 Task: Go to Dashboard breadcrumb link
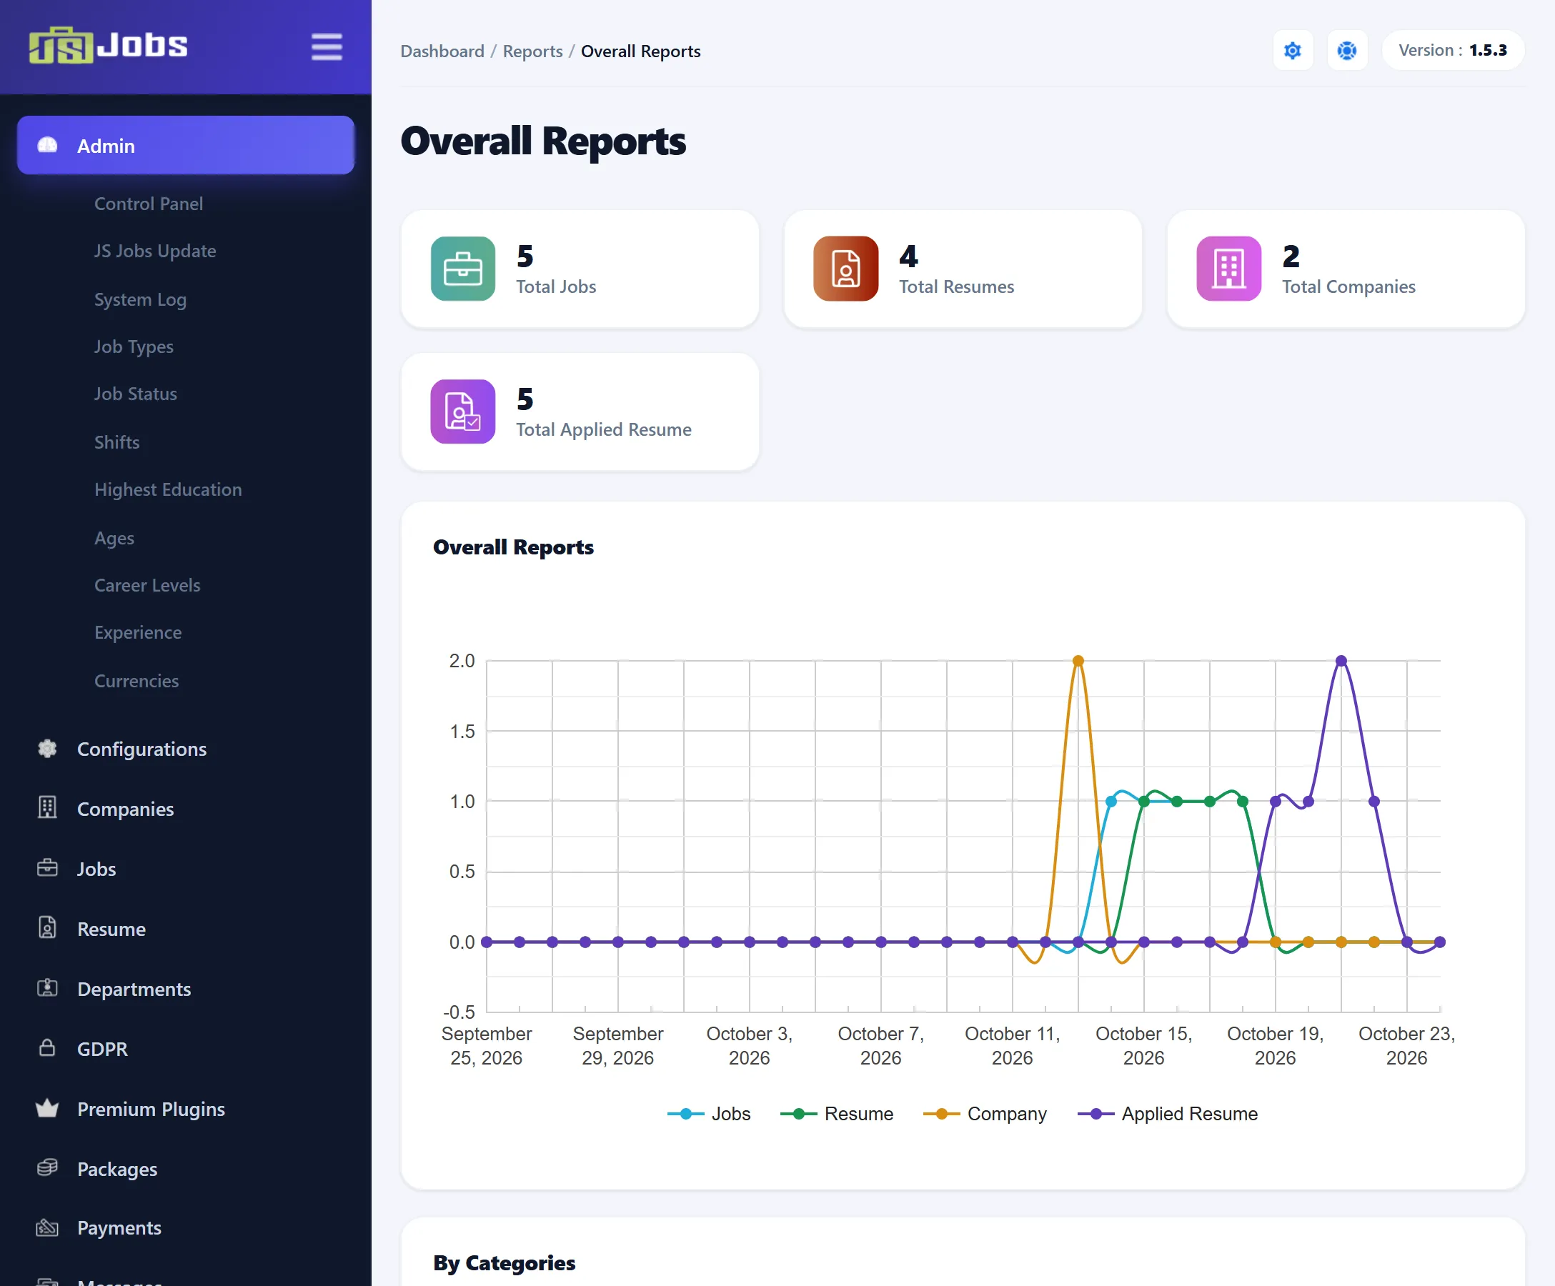coord(442,51)
